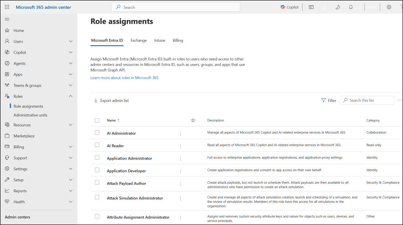The width and height of the screenshot is (403, 225).
Task: Click the Agents sidebar icon
Action: pos(7,63)
